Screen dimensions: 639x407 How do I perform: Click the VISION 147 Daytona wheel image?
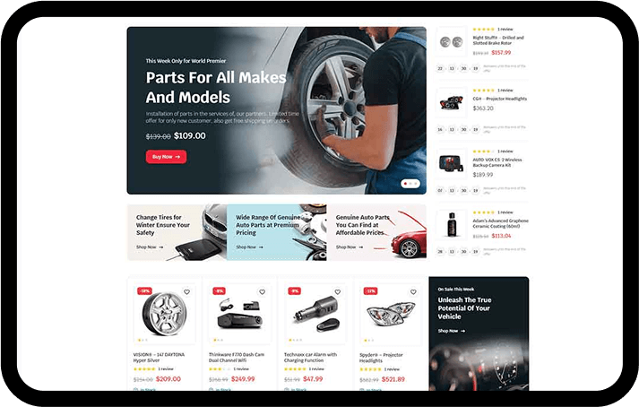pyautogui.click(x=164, y=314)
